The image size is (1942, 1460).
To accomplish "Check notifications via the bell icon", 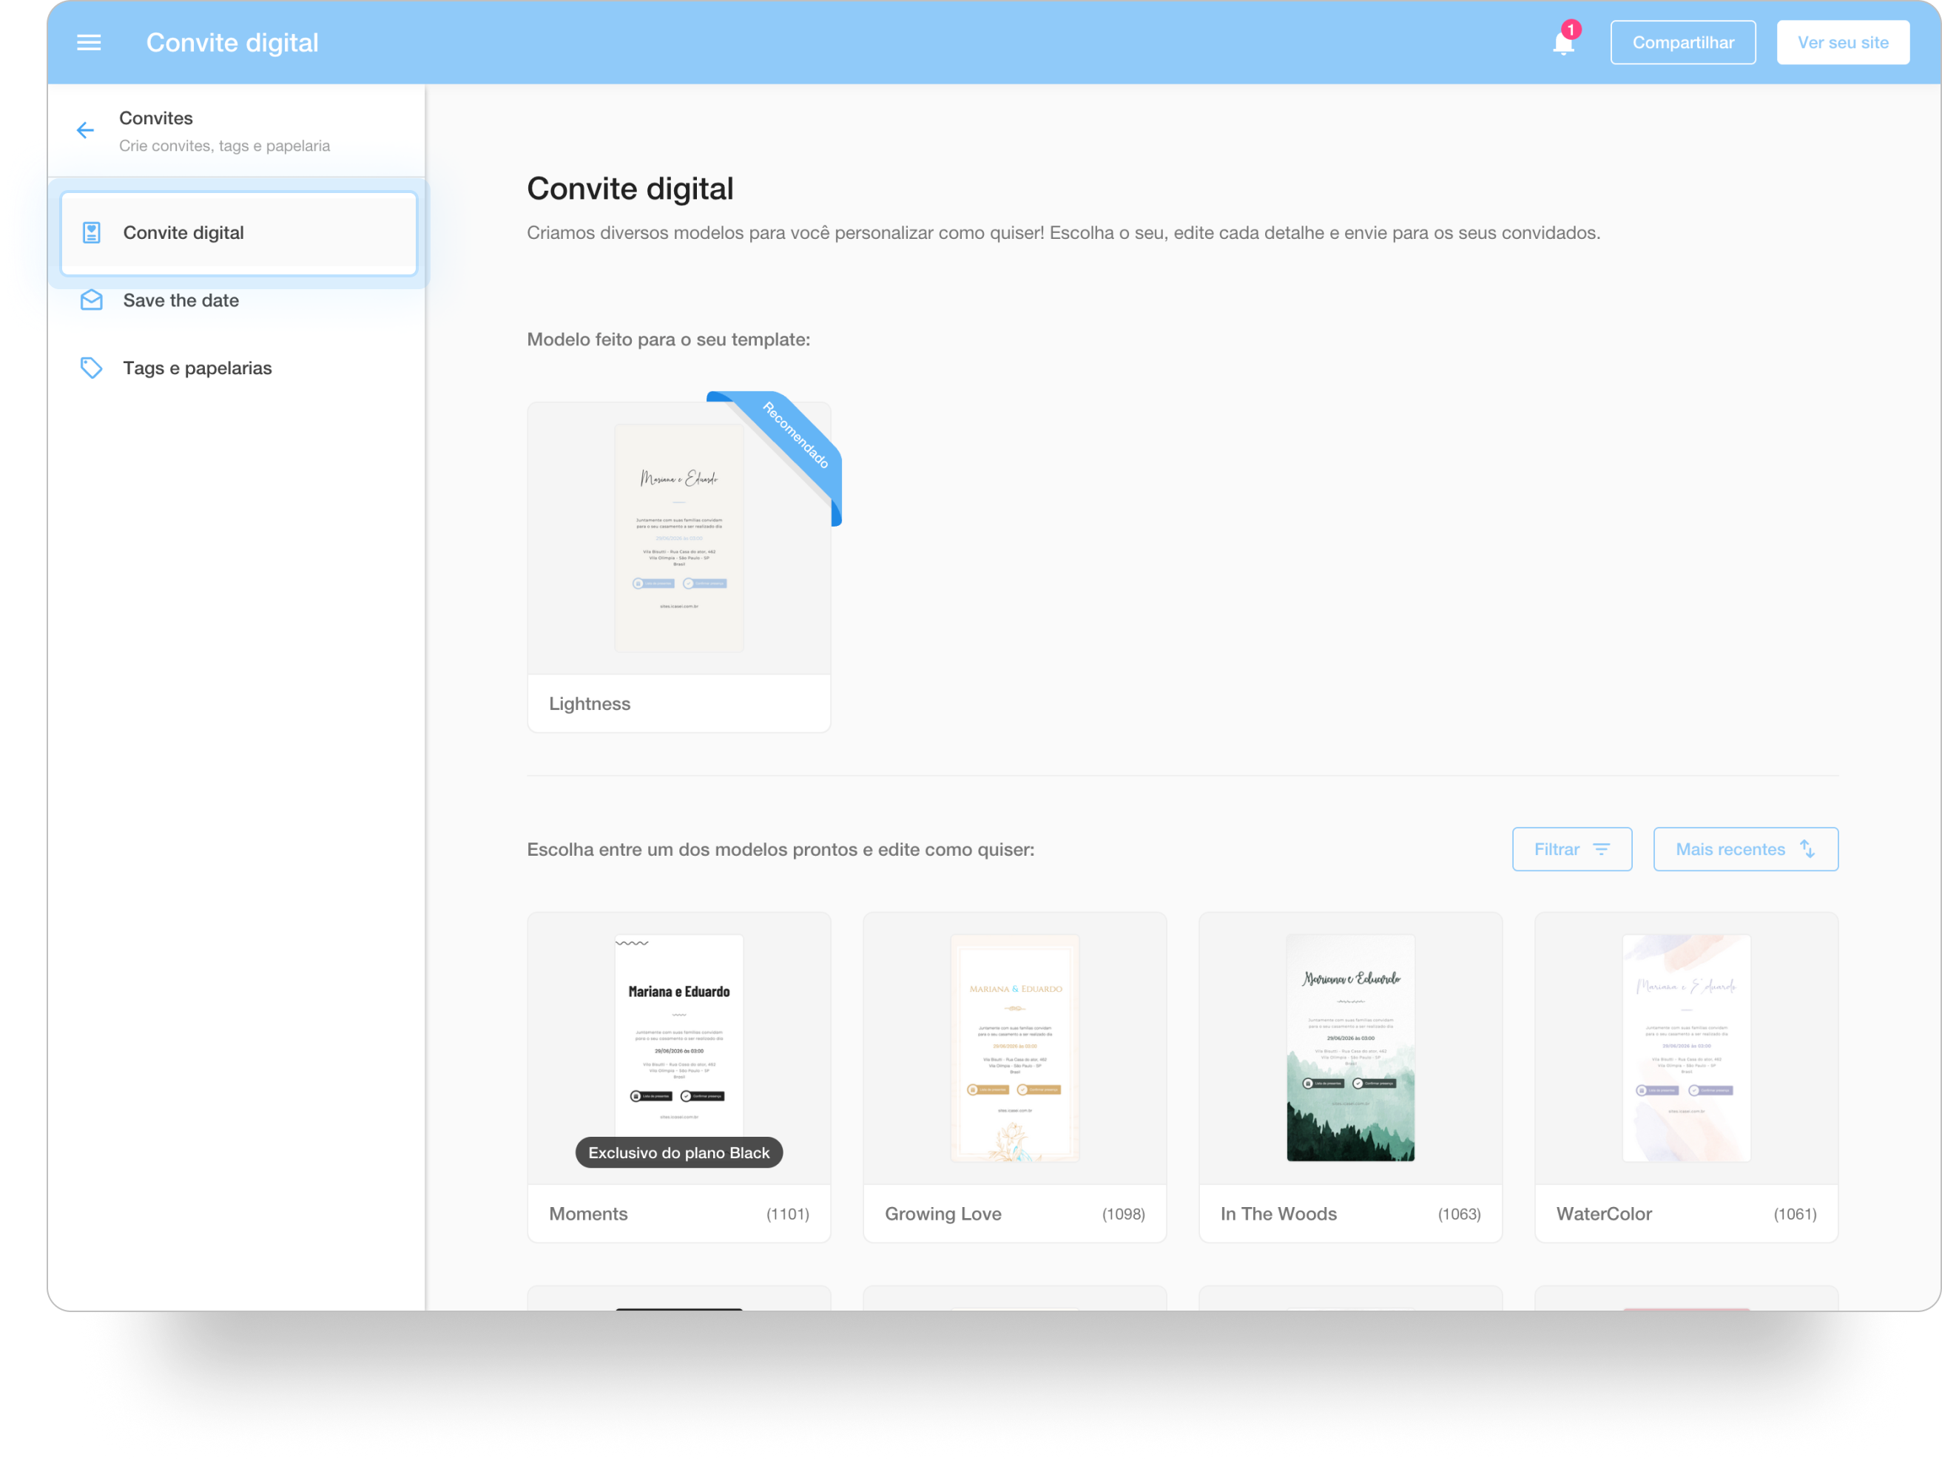I will [x=1562, y=41].
